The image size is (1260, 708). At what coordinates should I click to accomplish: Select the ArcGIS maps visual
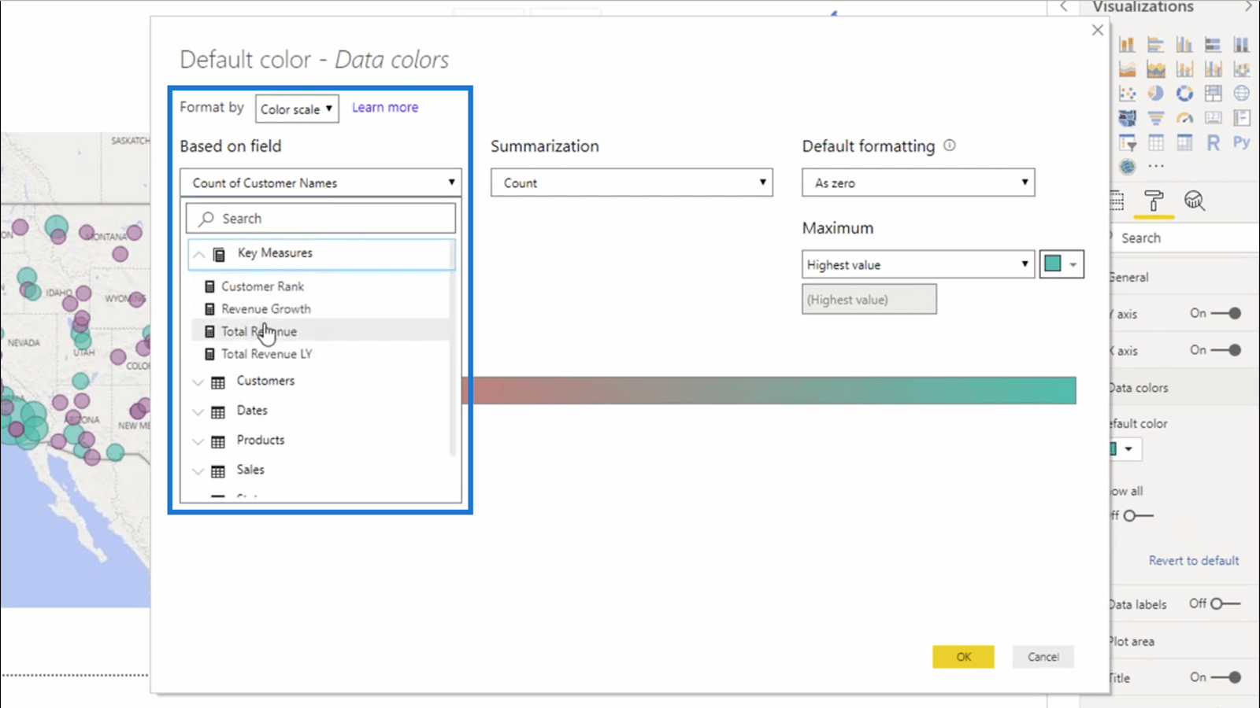(x=1127, y=167)
